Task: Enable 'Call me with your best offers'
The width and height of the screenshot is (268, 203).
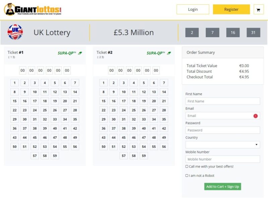Action: coord(187,166)
